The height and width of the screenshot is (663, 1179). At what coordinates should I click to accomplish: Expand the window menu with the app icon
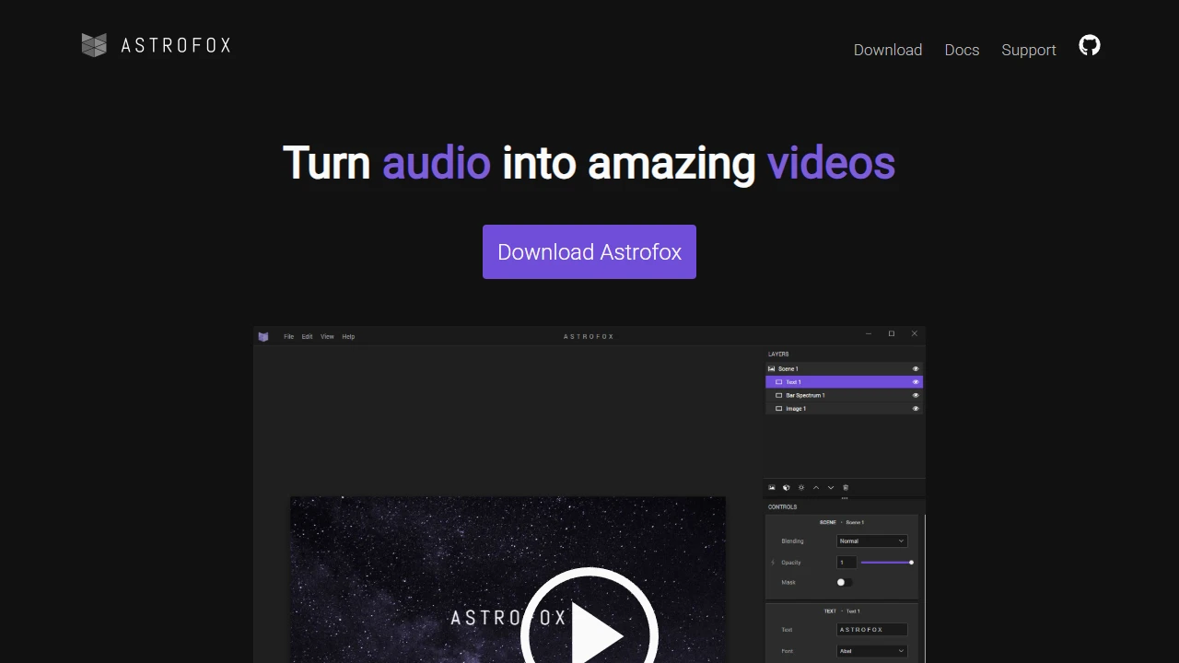click(263, 335)
